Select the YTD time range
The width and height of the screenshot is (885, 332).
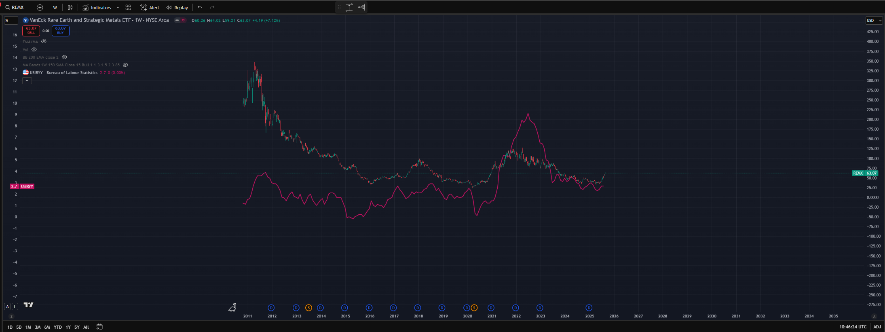point(58,327)
